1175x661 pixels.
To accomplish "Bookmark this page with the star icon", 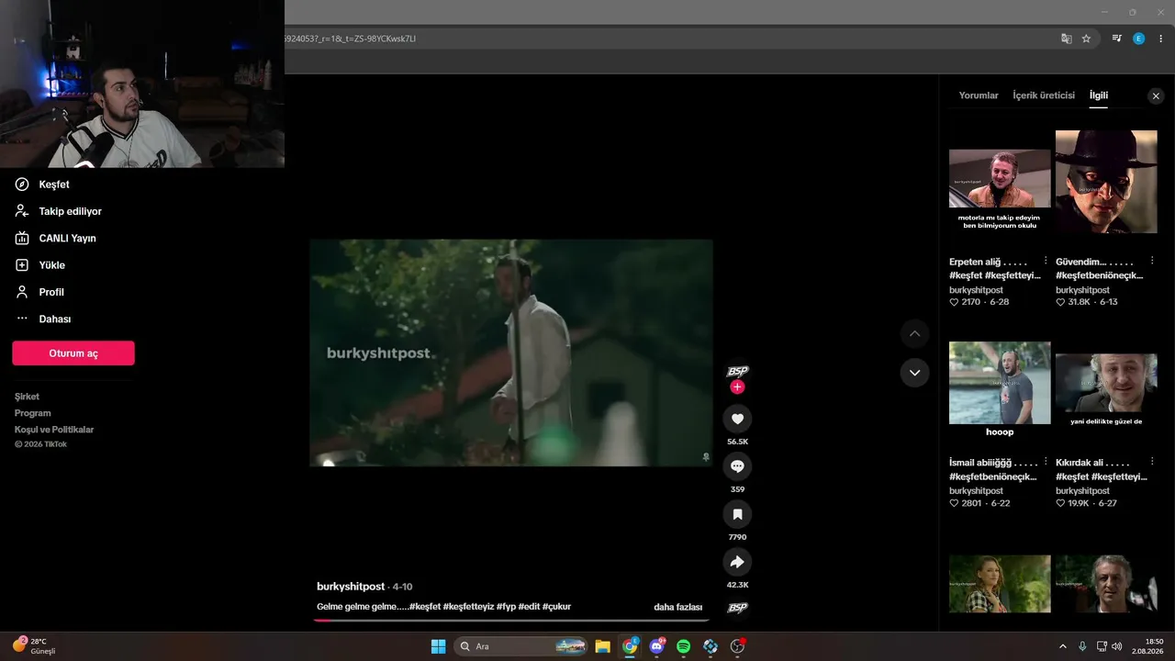I will [1086, 39].
